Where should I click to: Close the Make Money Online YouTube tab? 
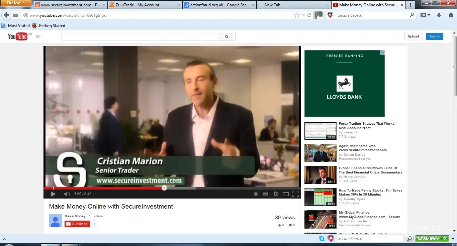401,5
